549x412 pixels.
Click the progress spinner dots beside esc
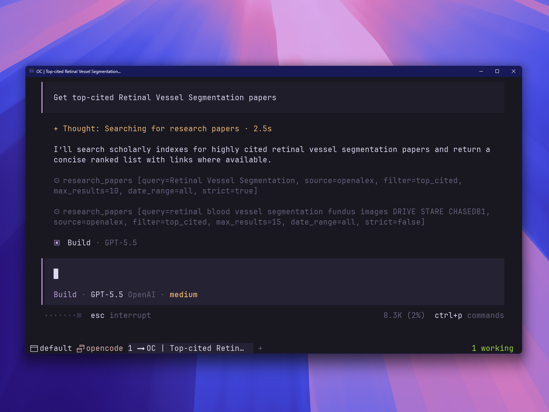tap(63, 315)
